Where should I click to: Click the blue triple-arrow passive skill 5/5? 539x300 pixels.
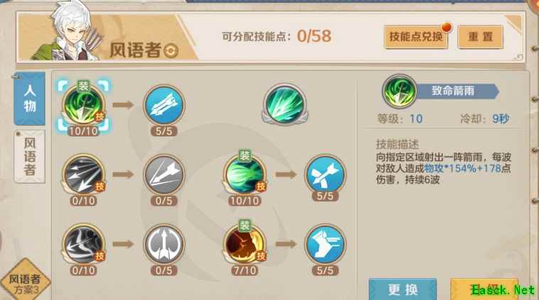pos(164,105)
